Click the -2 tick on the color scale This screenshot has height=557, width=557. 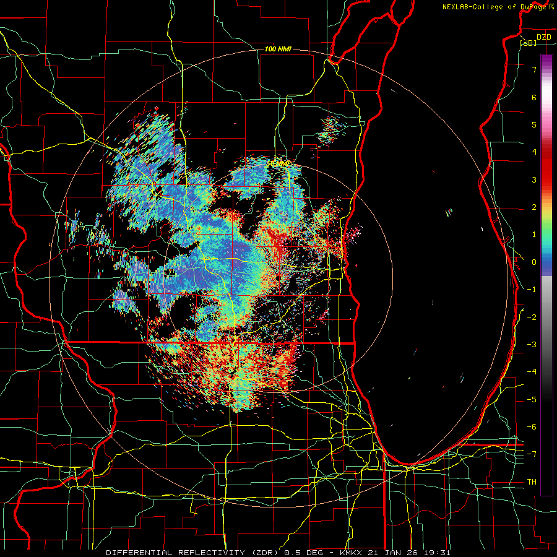[532, 317]
